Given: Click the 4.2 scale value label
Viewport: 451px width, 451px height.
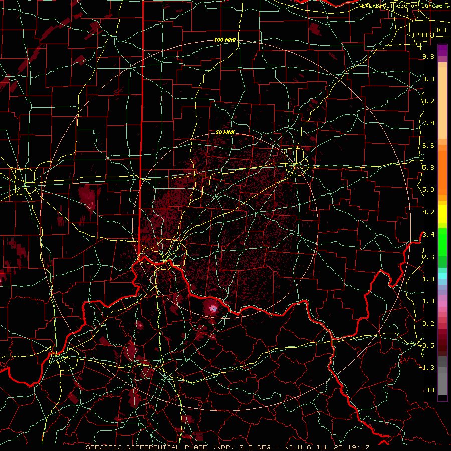Looking at the screenshot, I should click(x=428, y=212).
